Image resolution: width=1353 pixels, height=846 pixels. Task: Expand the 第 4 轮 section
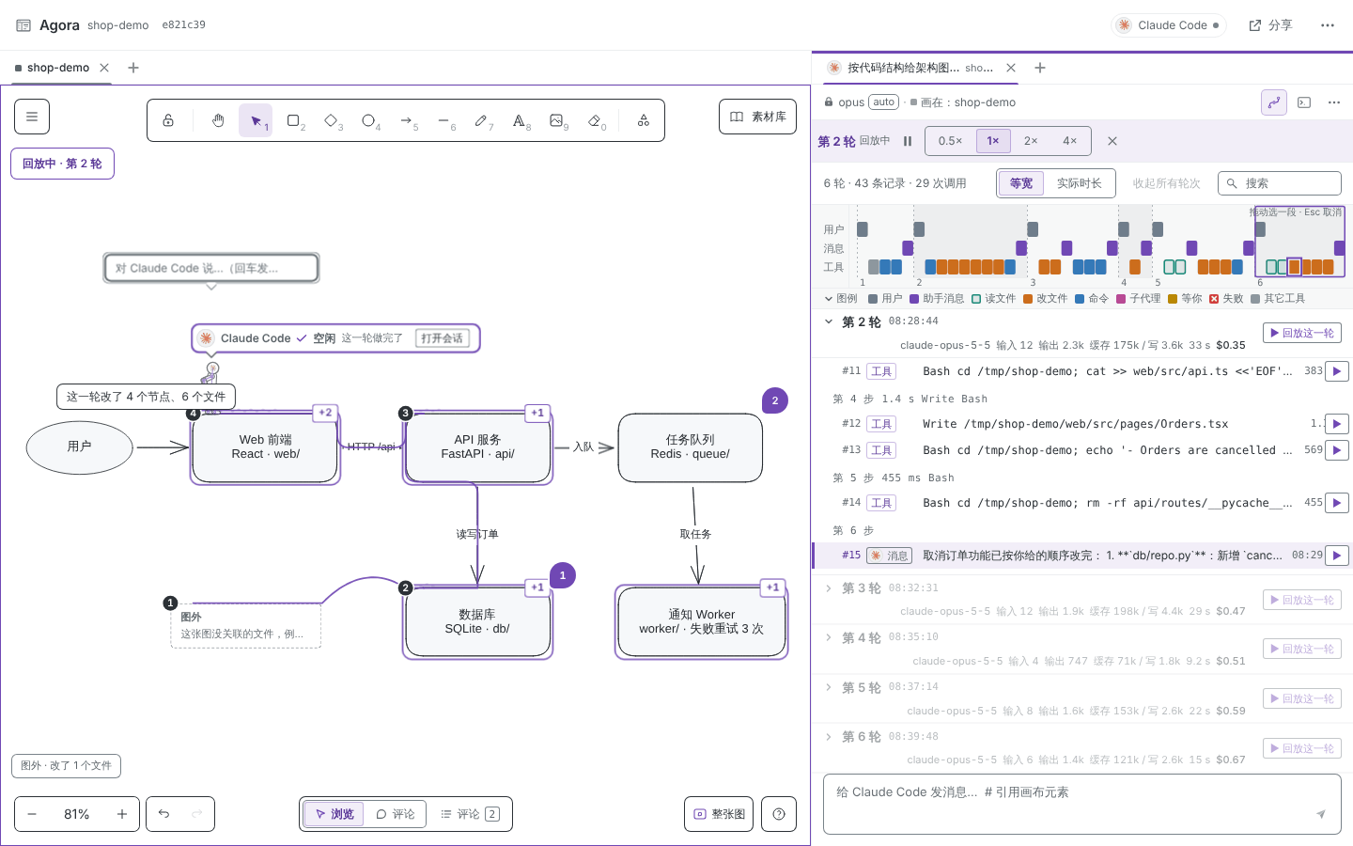point(829,637)
